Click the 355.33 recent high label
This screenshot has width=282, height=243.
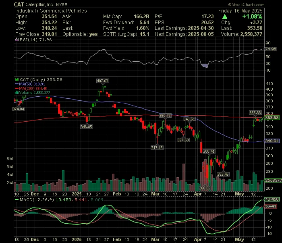pyautogui.click(x=255, y=113)
